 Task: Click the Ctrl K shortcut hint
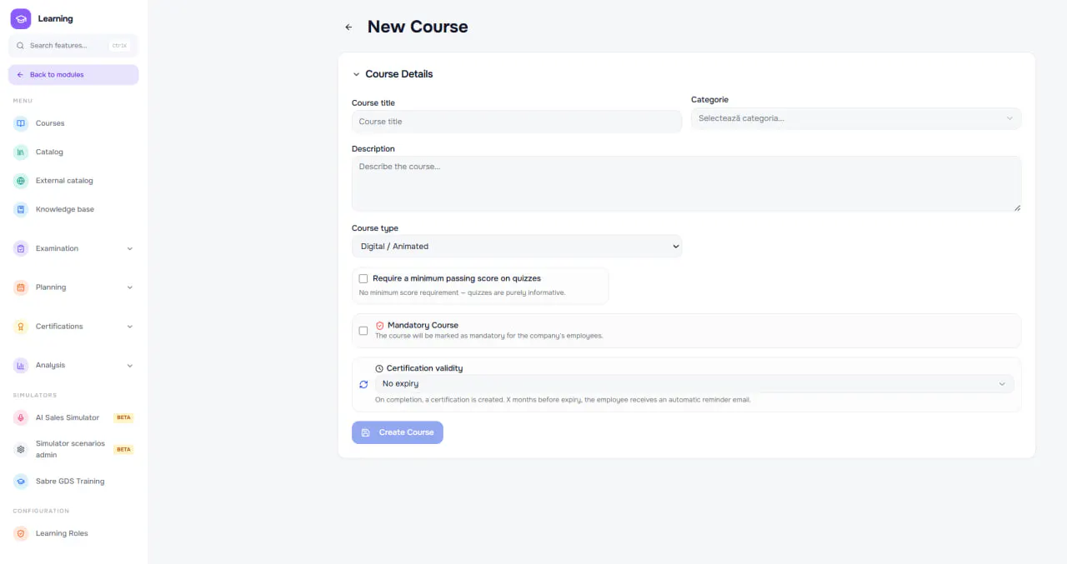pos(119,46)
